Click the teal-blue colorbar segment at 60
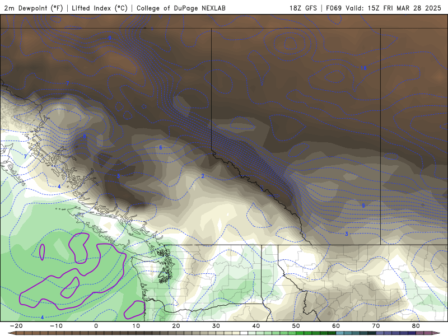 coord(340,333)
